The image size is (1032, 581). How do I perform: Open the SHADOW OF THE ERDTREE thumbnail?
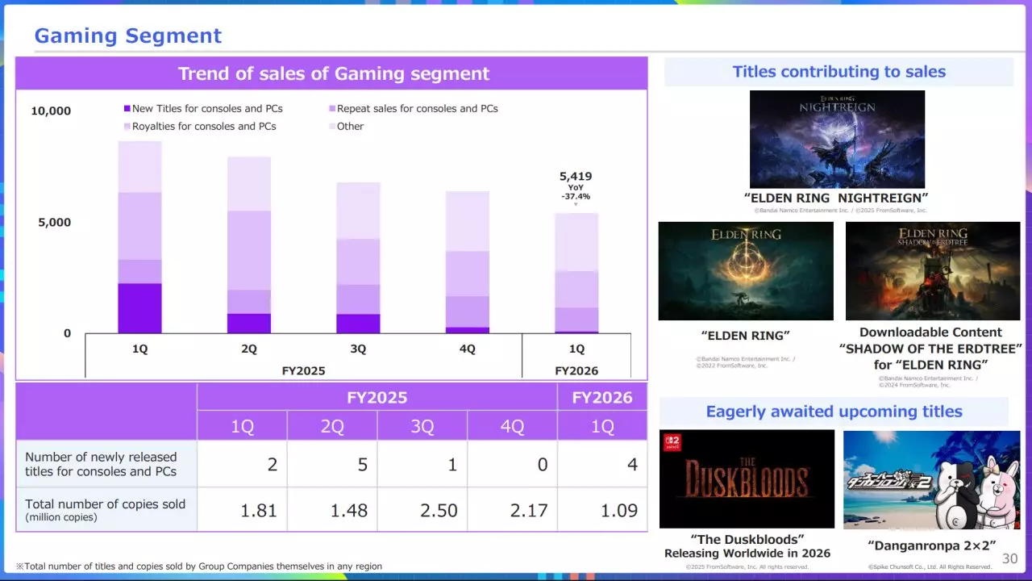pyautogui.click(x=933, y=271)
